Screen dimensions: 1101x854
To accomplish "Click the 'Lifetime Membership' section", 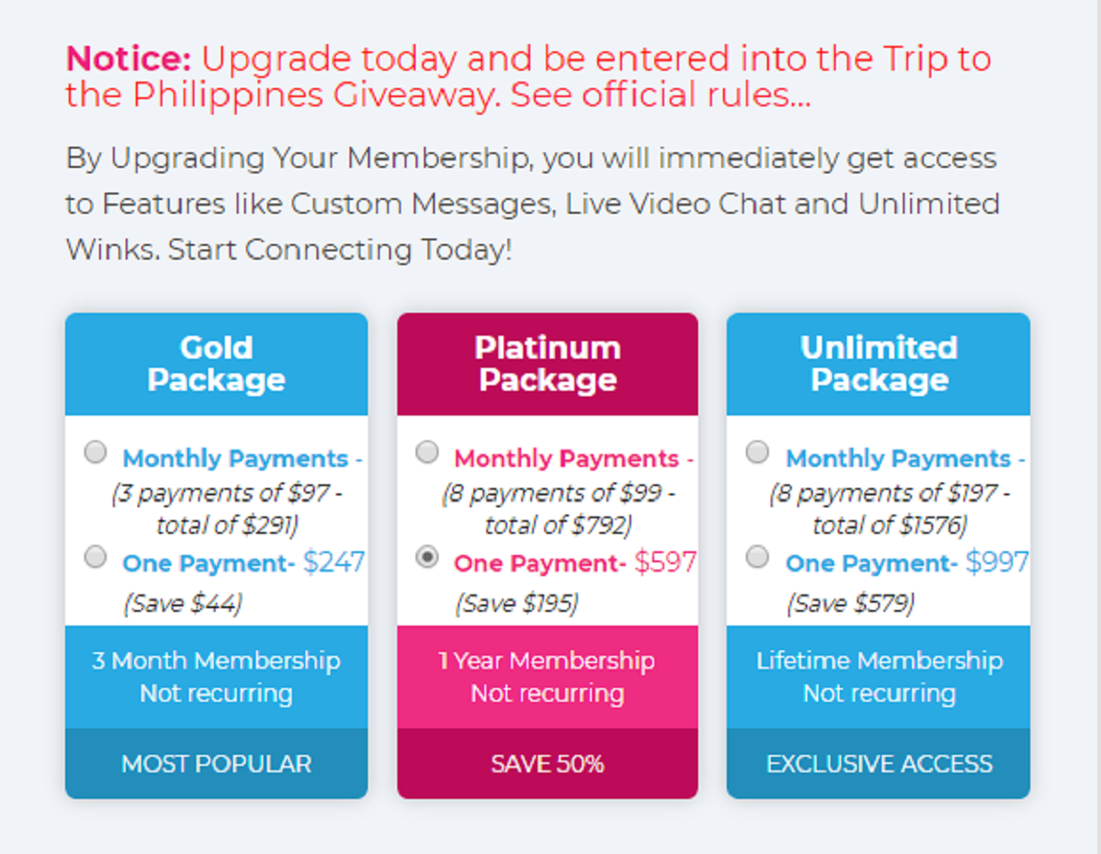I will coord(878,677).
